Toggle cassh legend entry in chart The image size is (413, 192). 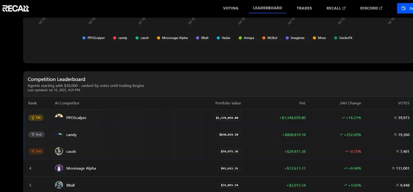tap(142, 38)
